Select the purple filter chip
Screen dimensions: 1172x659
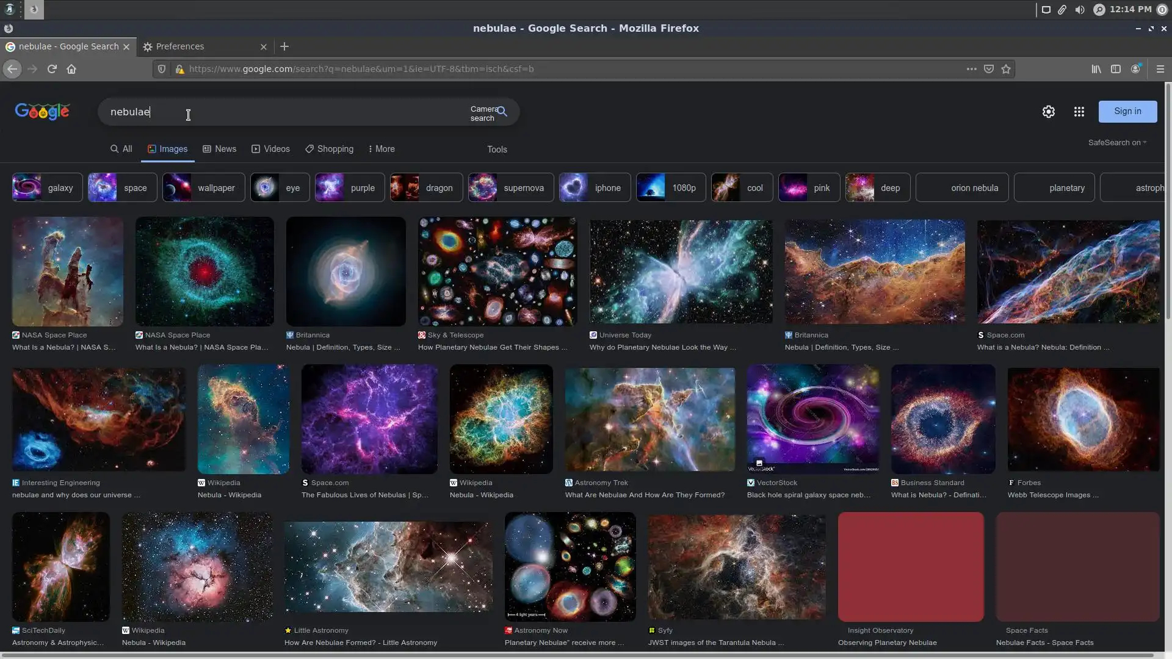click(x=350, y=188)
